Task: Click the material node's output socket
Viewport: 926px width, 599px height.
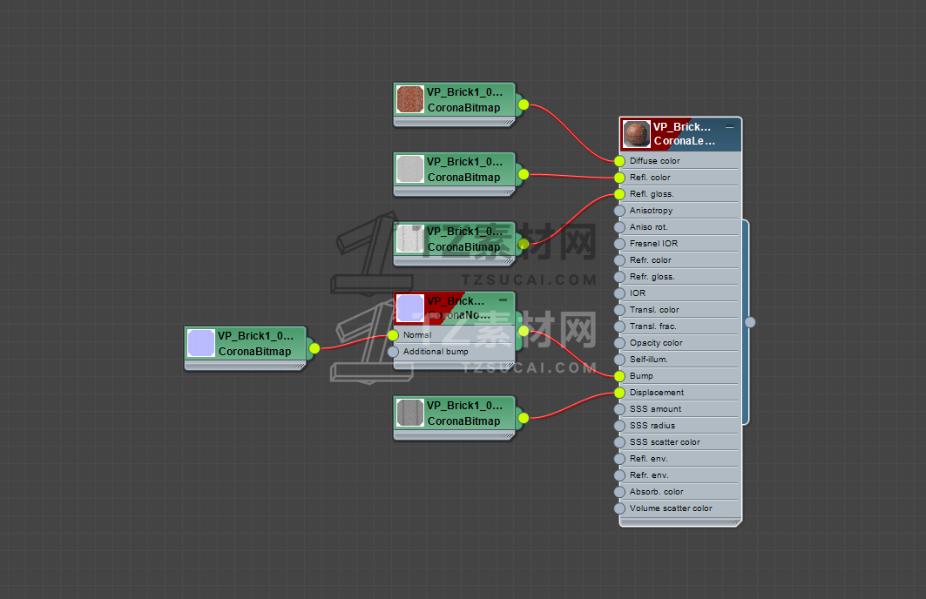Action: click(x=750, y=322)
